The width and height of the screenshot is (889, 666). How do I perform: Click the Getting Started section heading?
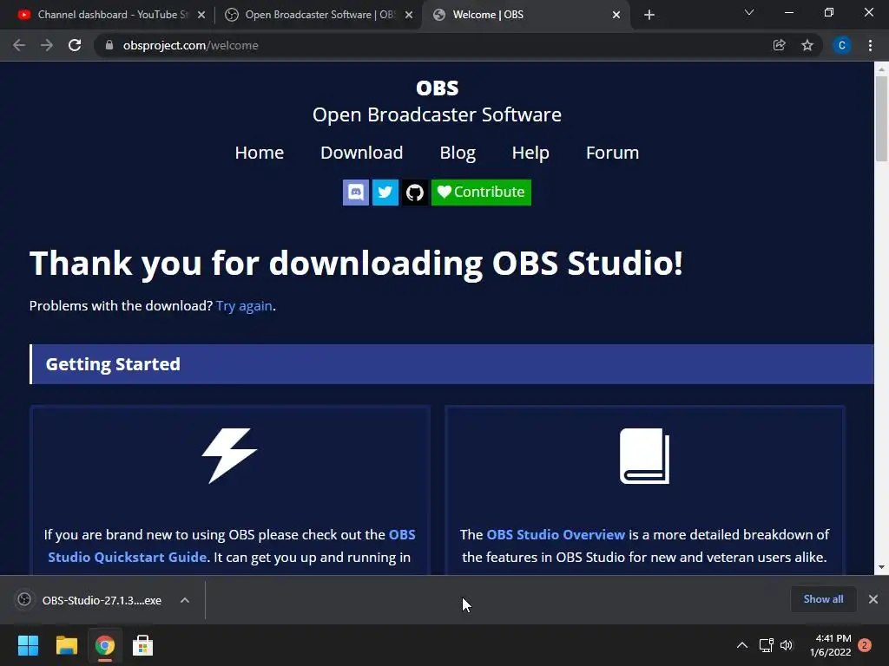113,364
